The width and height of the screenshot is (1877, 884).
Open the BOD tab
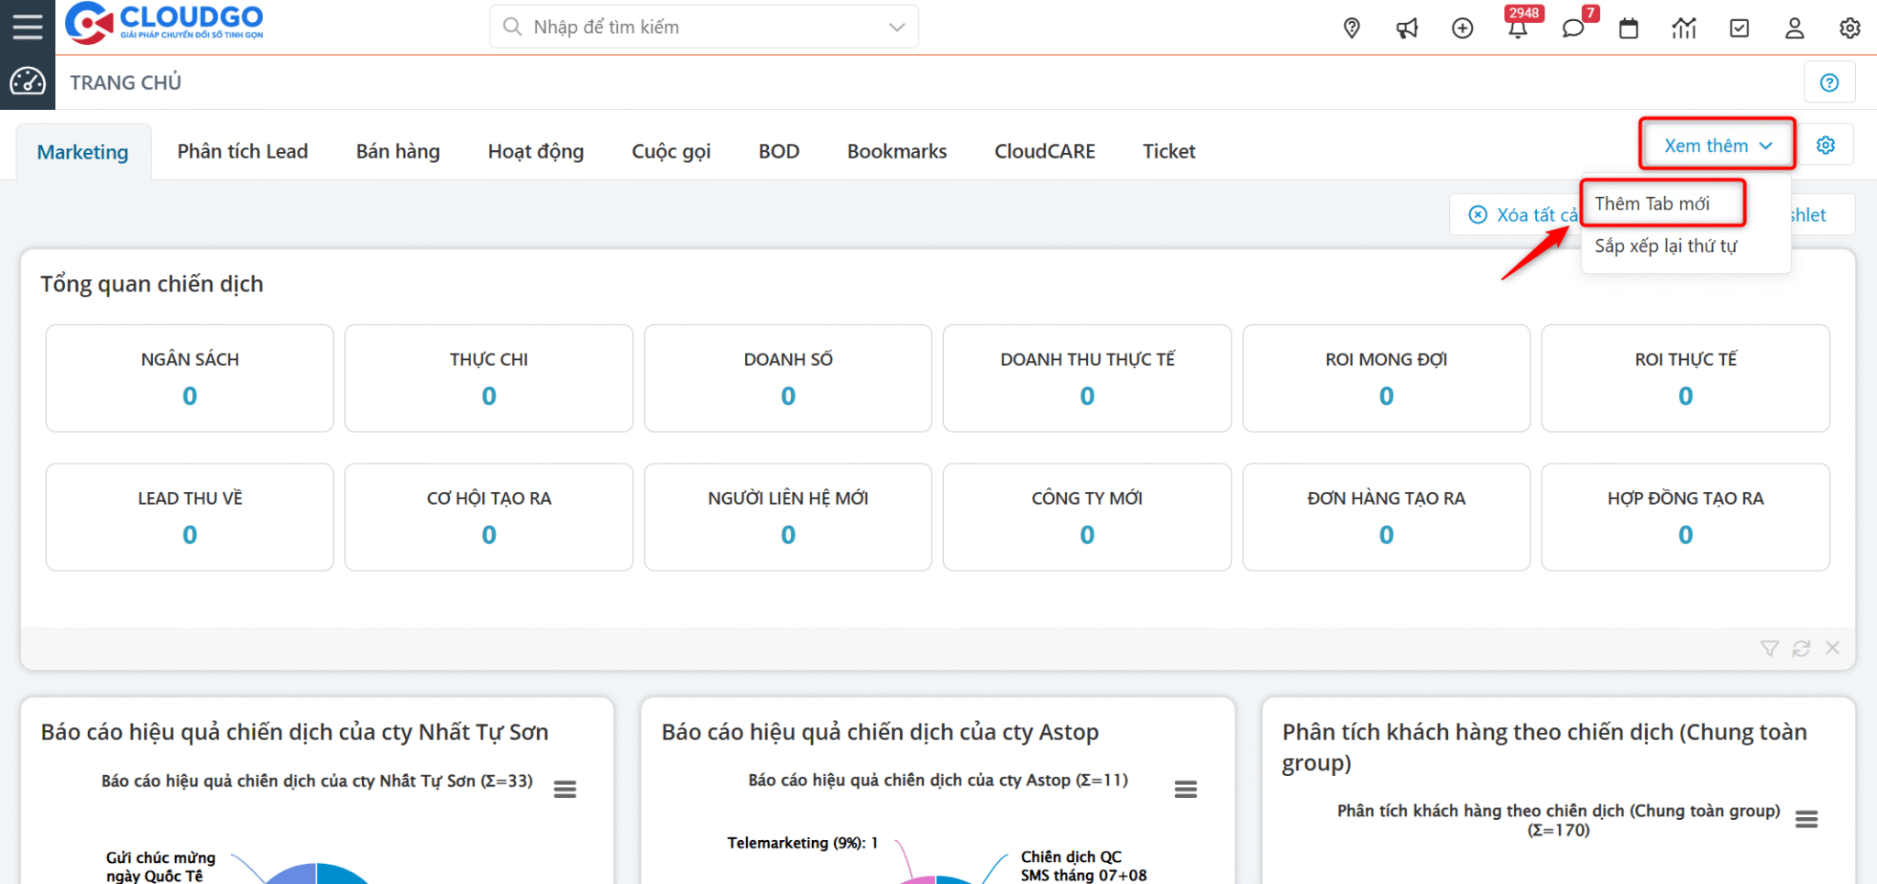[779, 151]
